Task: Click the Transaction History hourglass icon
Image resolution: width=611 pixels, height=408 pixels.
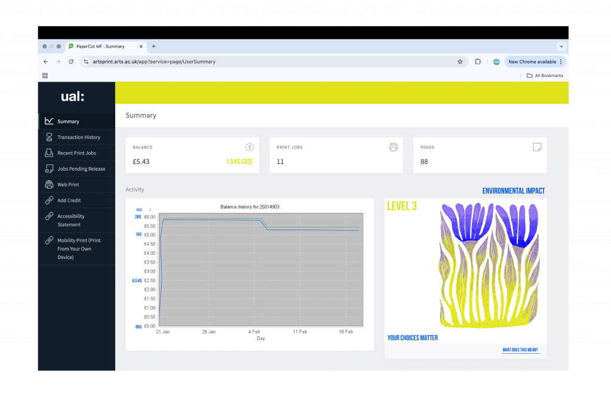Action: tap(49, 137)
